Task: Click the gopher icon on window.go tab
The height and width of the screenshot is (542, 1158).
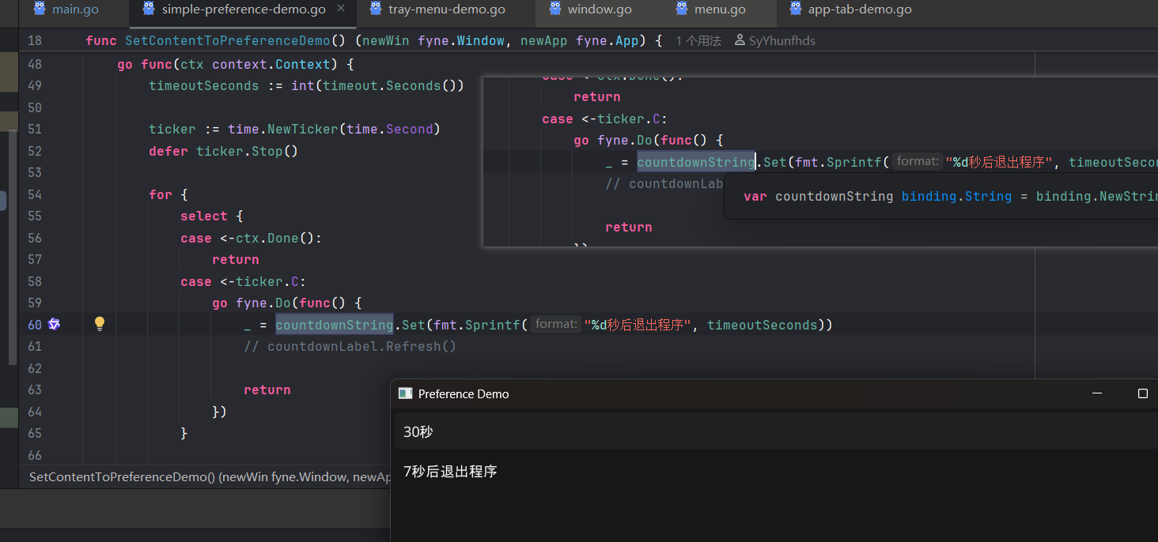Action: click(x=554, y=9)
